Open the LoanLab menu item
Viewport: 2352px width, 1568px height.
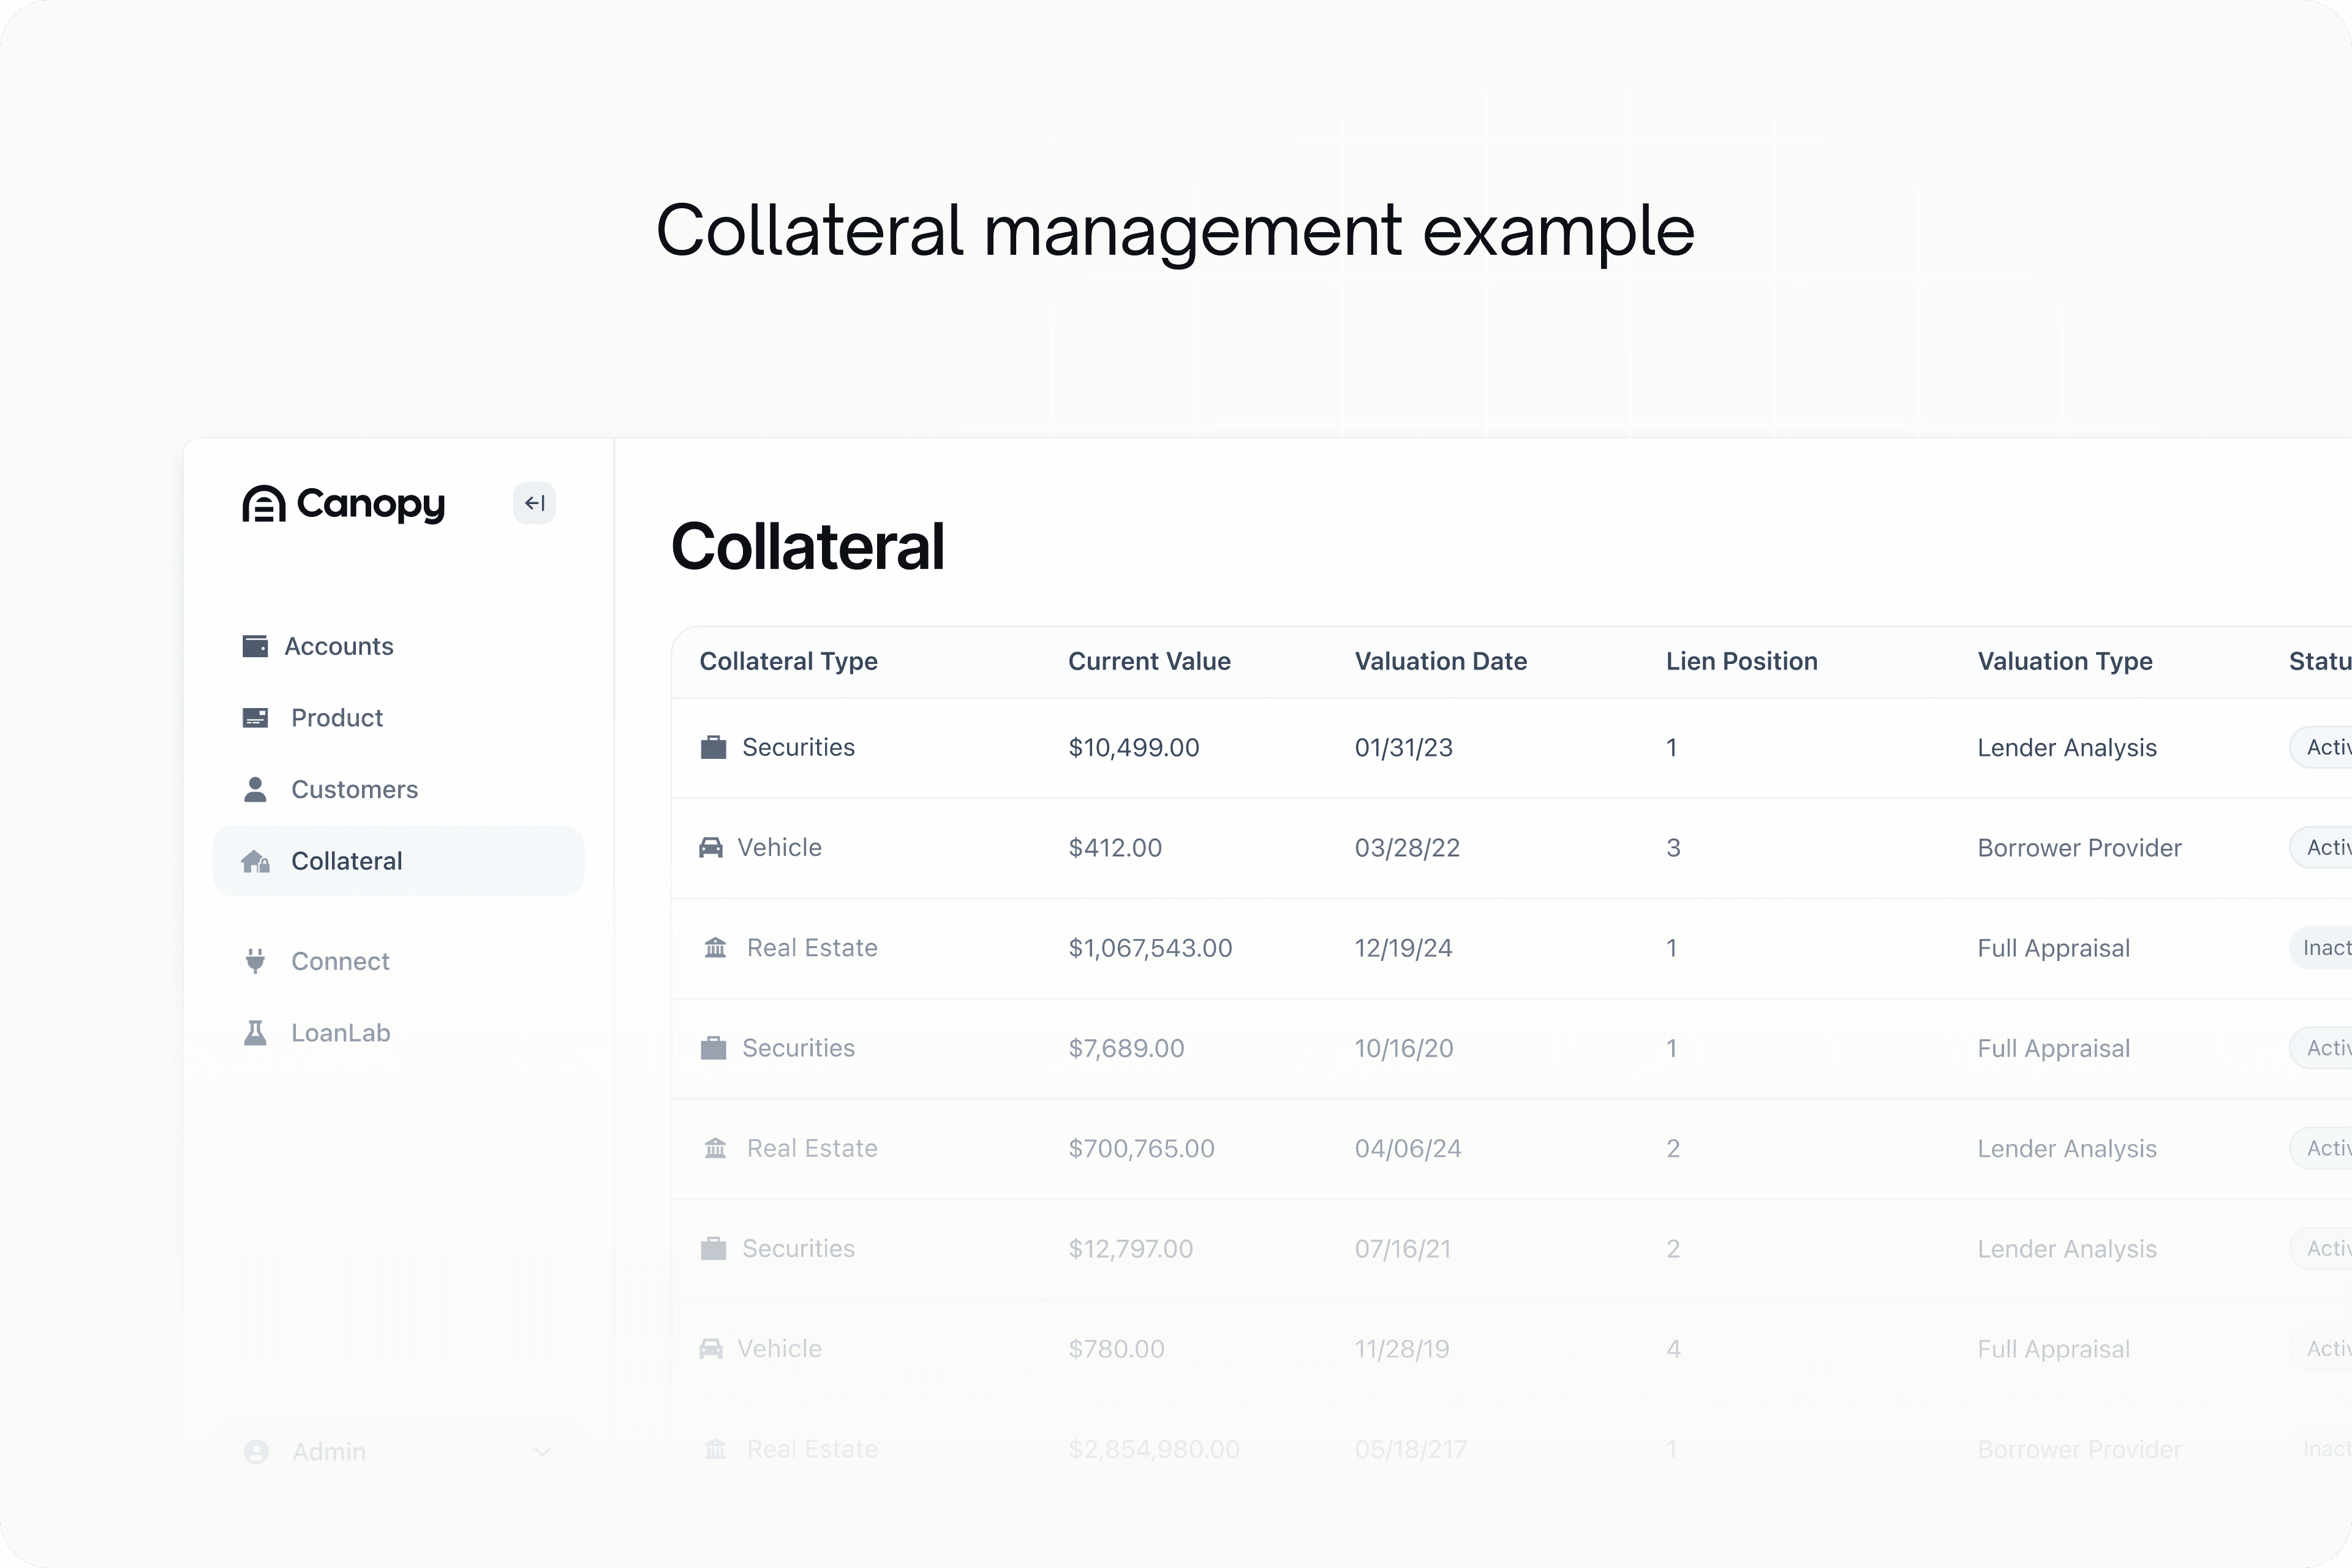pyautogui.click(x=340, y=1033)
